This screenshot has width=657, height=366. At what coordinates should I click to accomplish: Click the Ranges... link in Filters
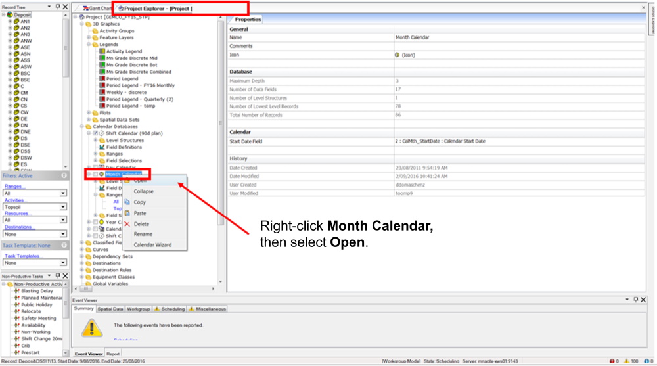(x=14, y=186)
